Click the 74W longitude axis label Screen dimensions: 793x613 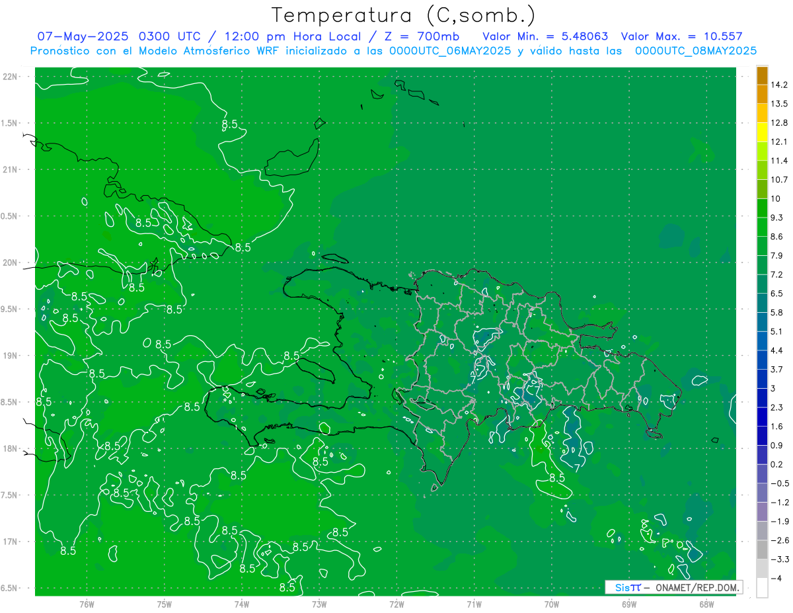242,604
